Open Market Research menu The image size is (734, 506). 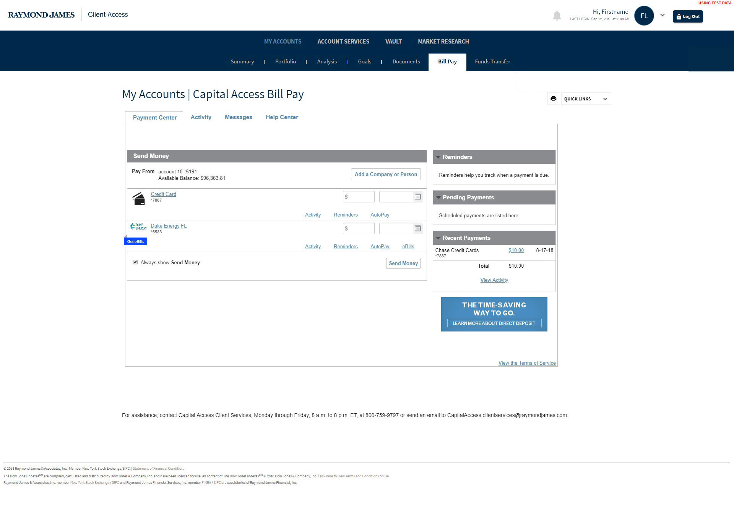point(443,41)
